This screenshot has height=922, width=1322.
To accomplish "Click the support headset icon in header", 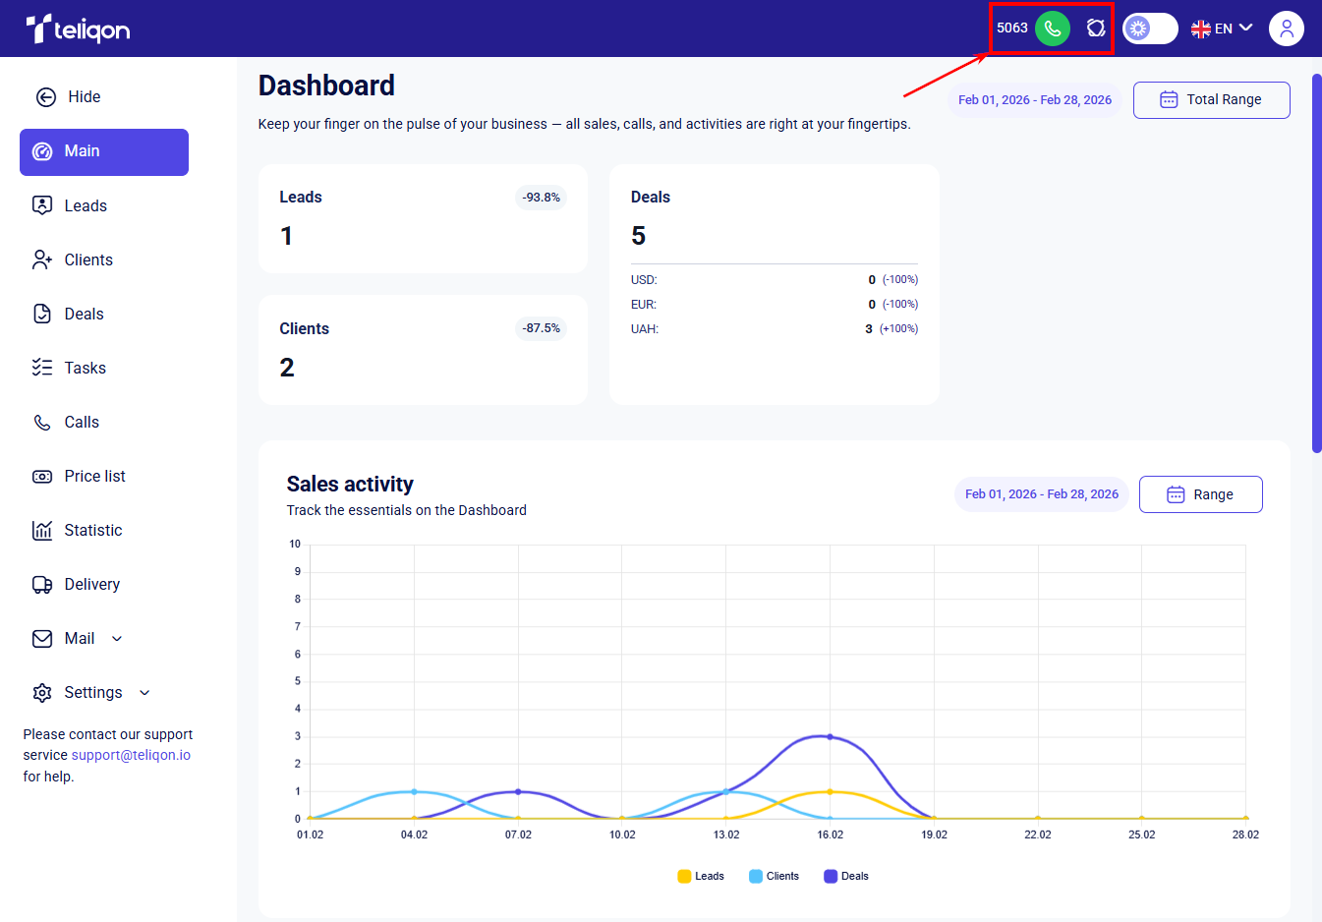I will tap(1096, 29).
